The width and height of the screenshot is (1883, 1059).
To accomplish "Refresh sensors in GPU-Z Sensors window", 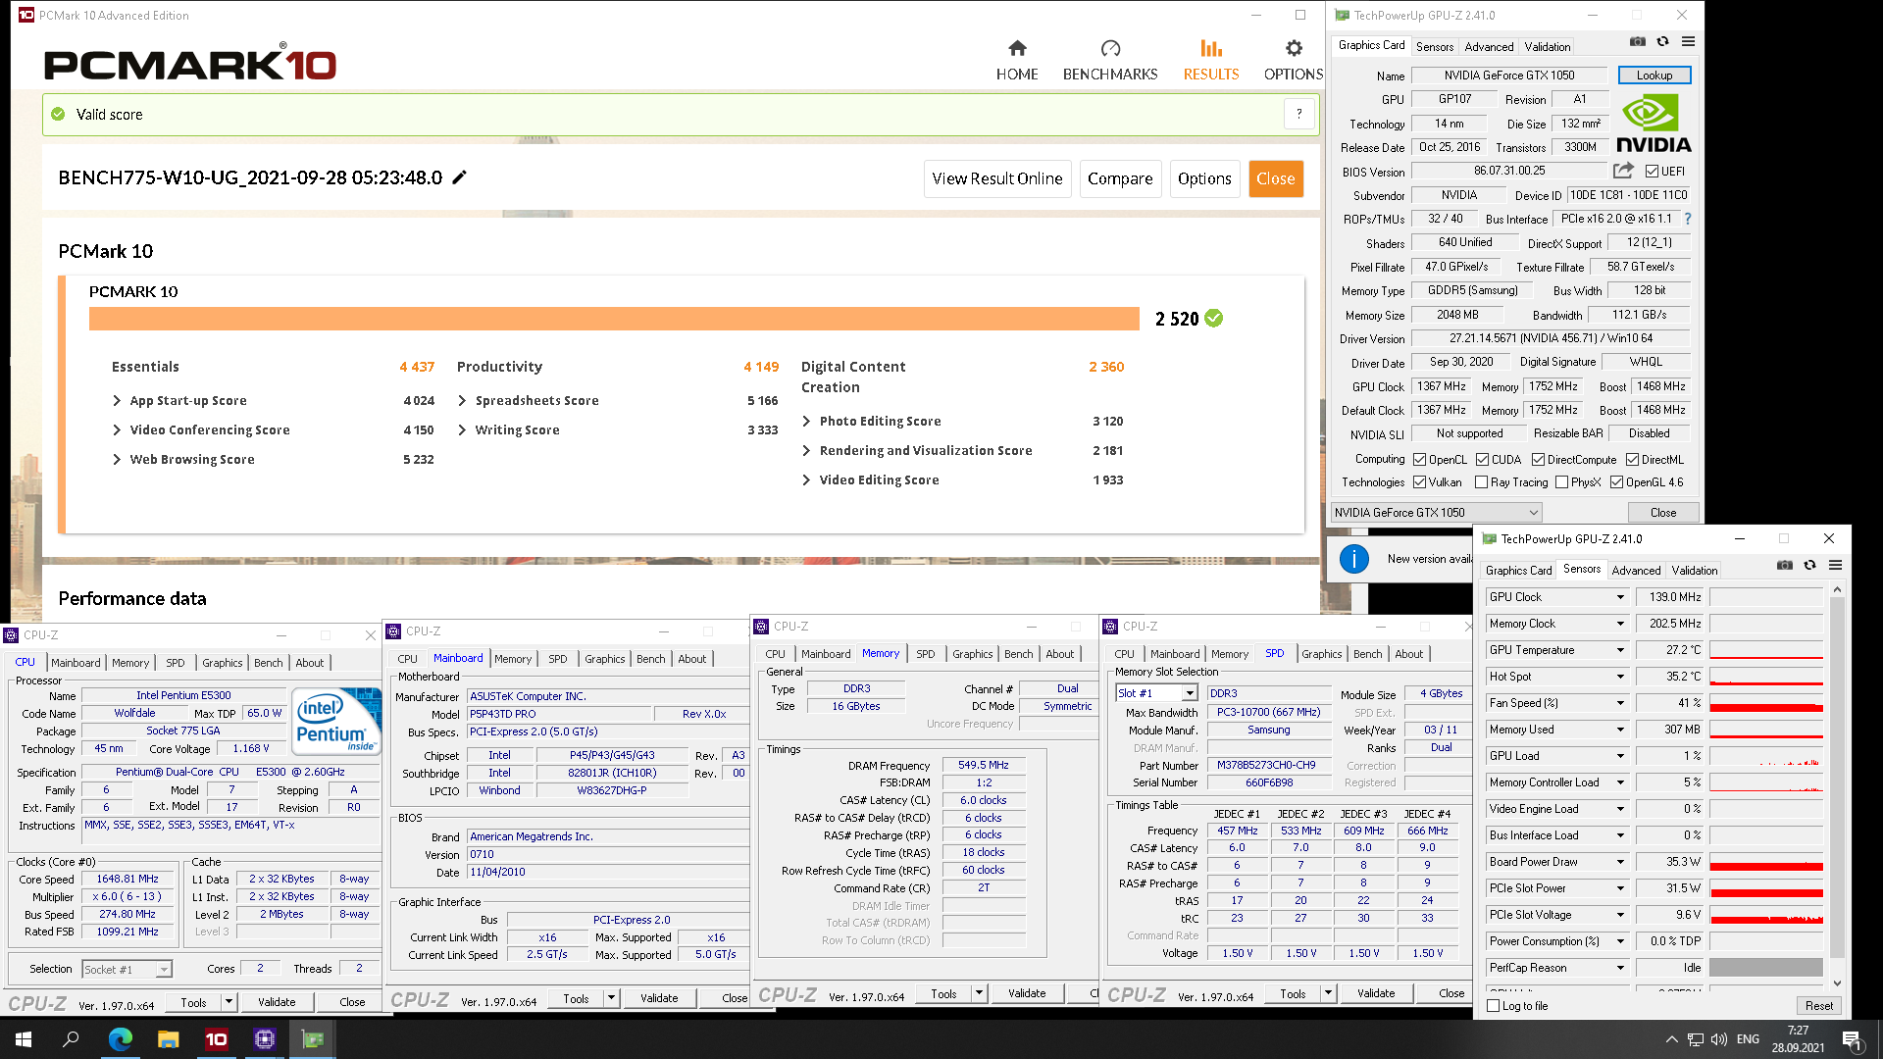I will click(x=1809, y=565).
